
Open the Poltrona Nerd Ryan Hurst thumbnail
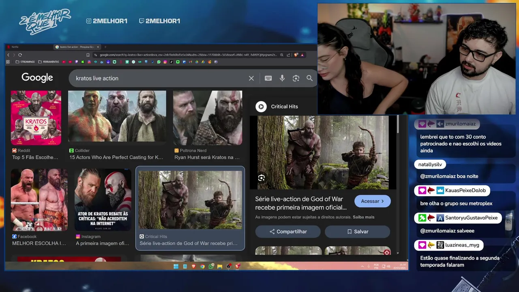[208, 118]
